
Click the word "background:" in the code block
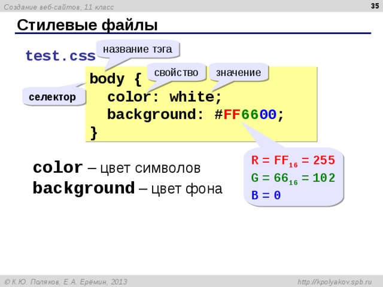(x=156, y=115)
